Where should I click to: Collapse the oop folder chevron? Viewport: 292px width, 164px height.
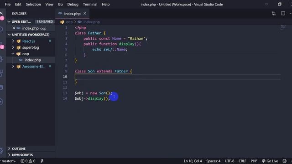(x=13, y=54)
